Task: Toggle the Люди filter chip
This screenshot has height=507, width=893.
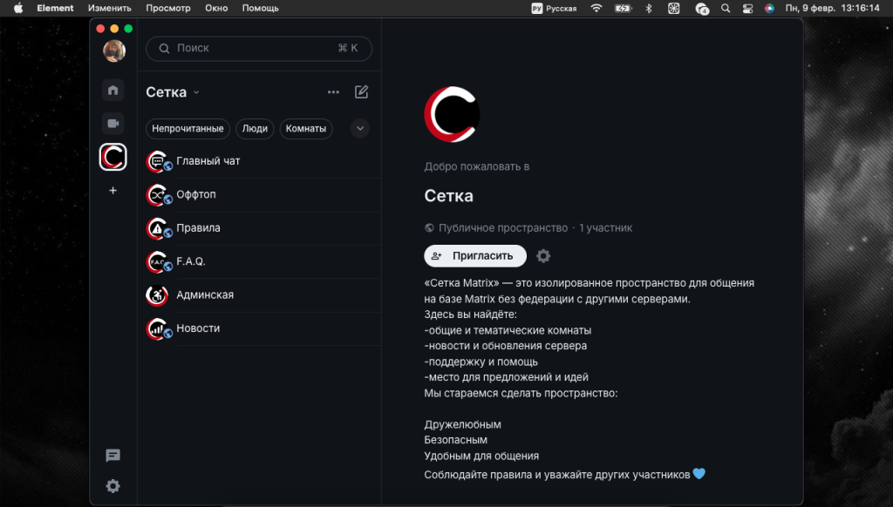Action: point(255,129)
